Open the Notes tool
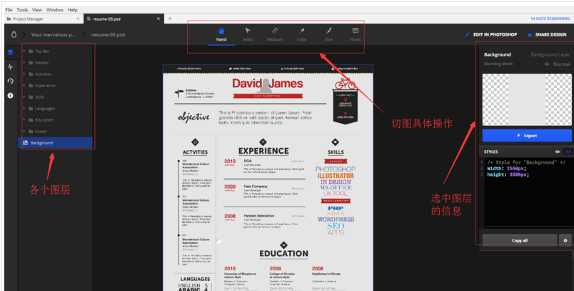This screenshot has width=574, height=291. (x=355, y=34)
